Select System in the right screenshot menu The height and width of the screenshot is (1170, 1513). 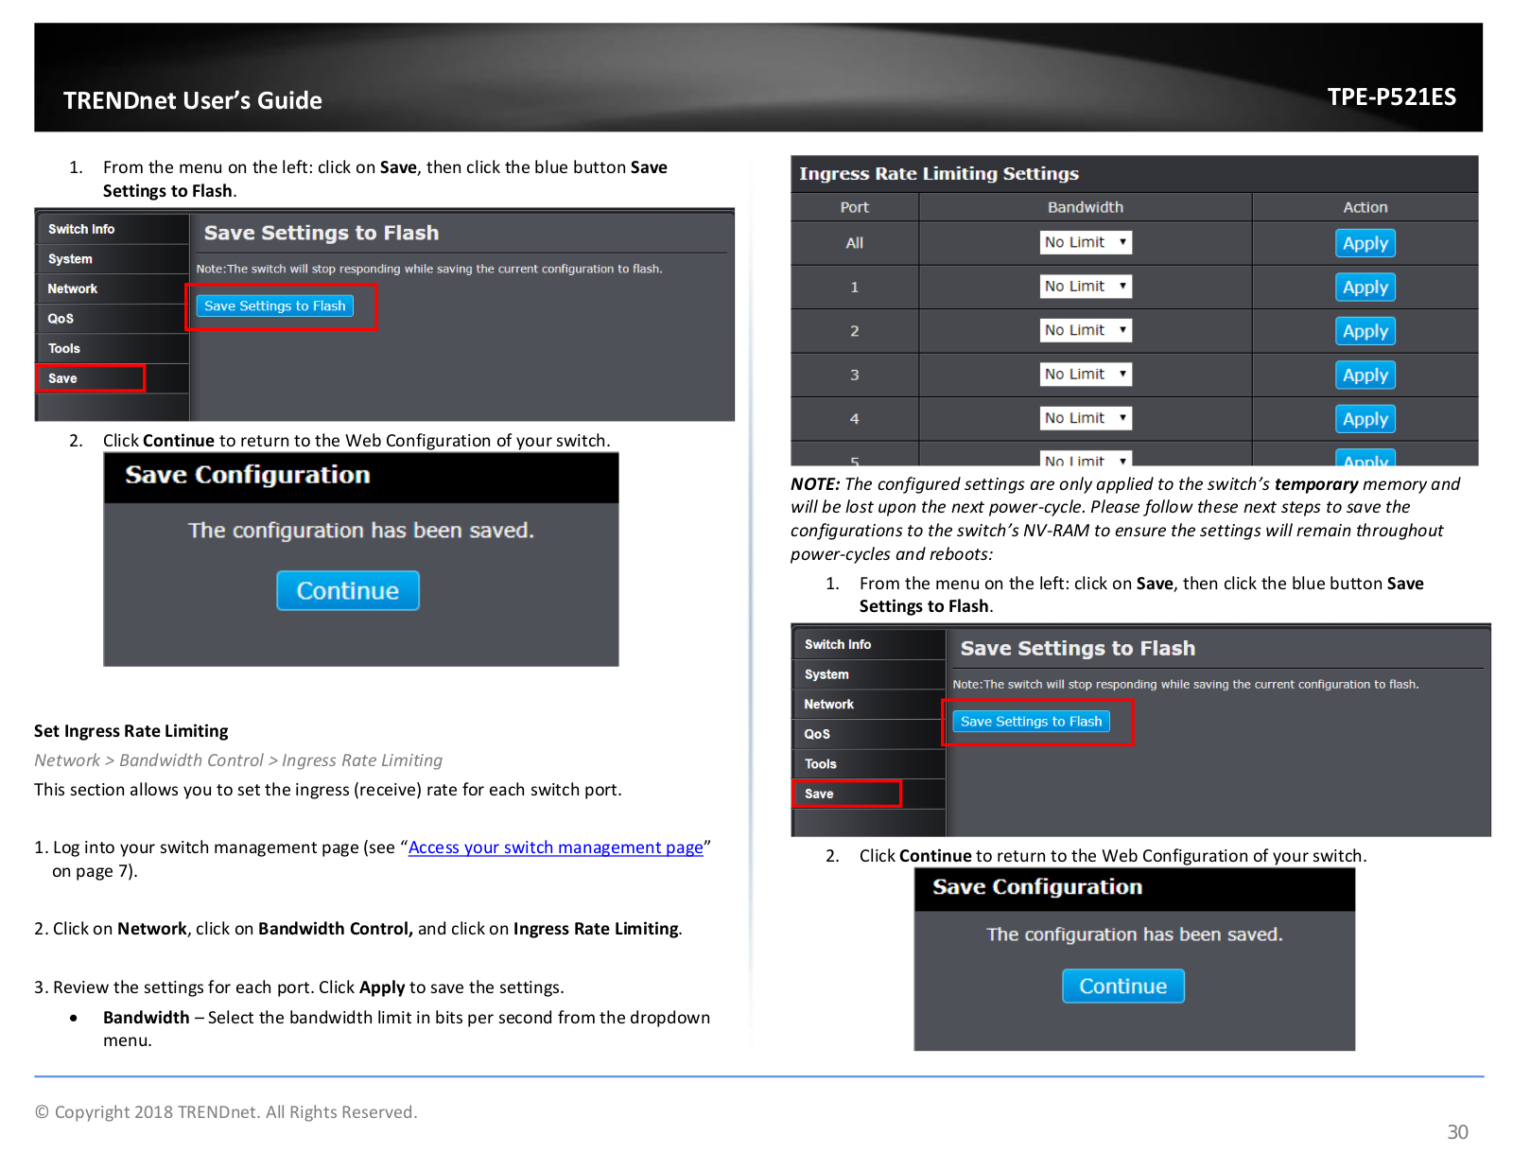pos(869,674)
